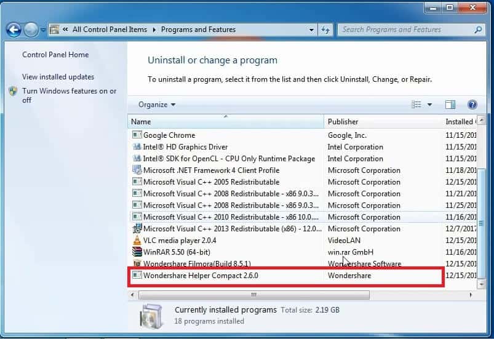494x339 pixels.
Task: Click the horizontal scrollbar left arrow
Action: [x=132, y=295]
